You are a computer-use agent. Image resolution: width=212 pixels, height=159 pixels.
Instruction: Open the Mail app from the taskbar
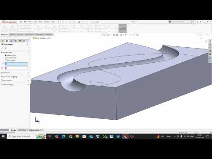coord(91,136)
